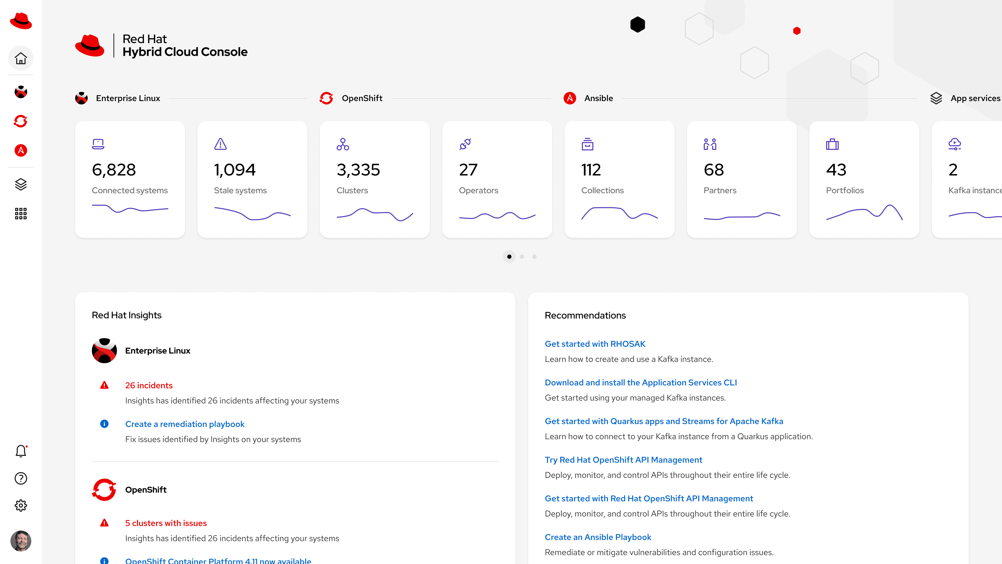Click the red alert icon beside 26 incidents
The image size is (1002, 564).
[x=104, y=385]
